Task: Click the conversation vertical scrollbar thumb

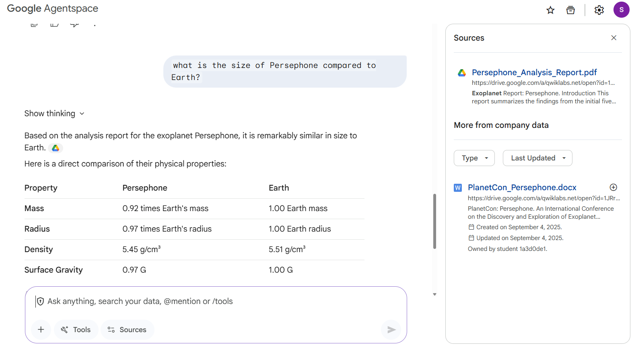Action: (x=434, y=222)
